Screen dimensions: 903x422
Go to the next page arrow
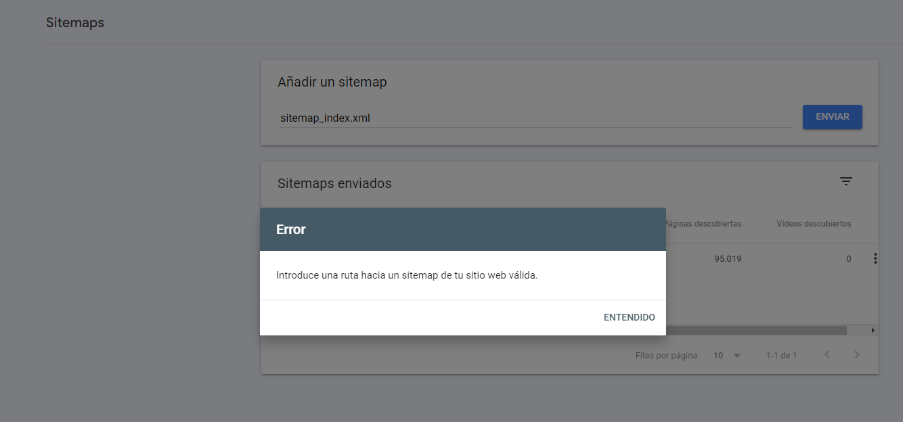pos(857,354)
